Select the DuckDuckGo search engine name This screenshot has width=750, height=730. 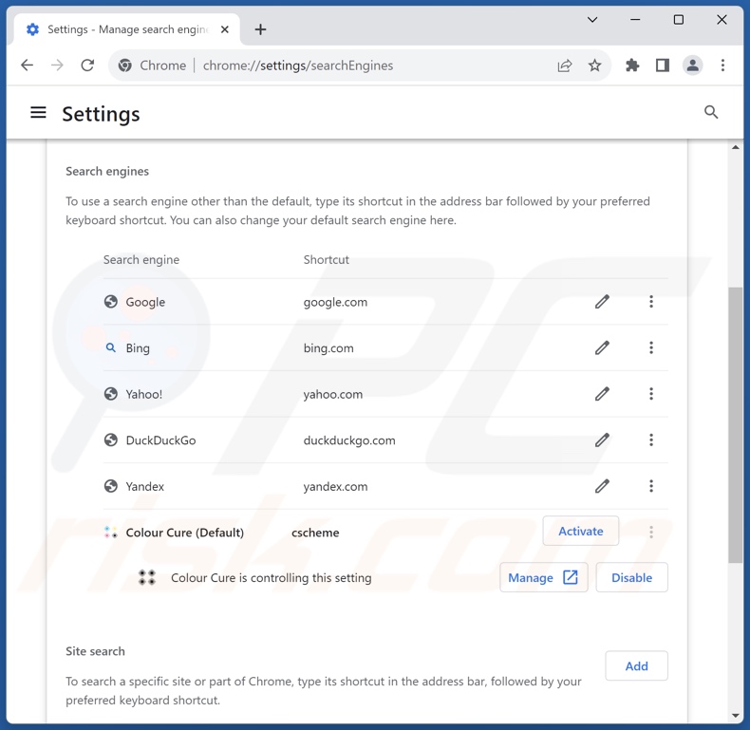pos(160,440)
